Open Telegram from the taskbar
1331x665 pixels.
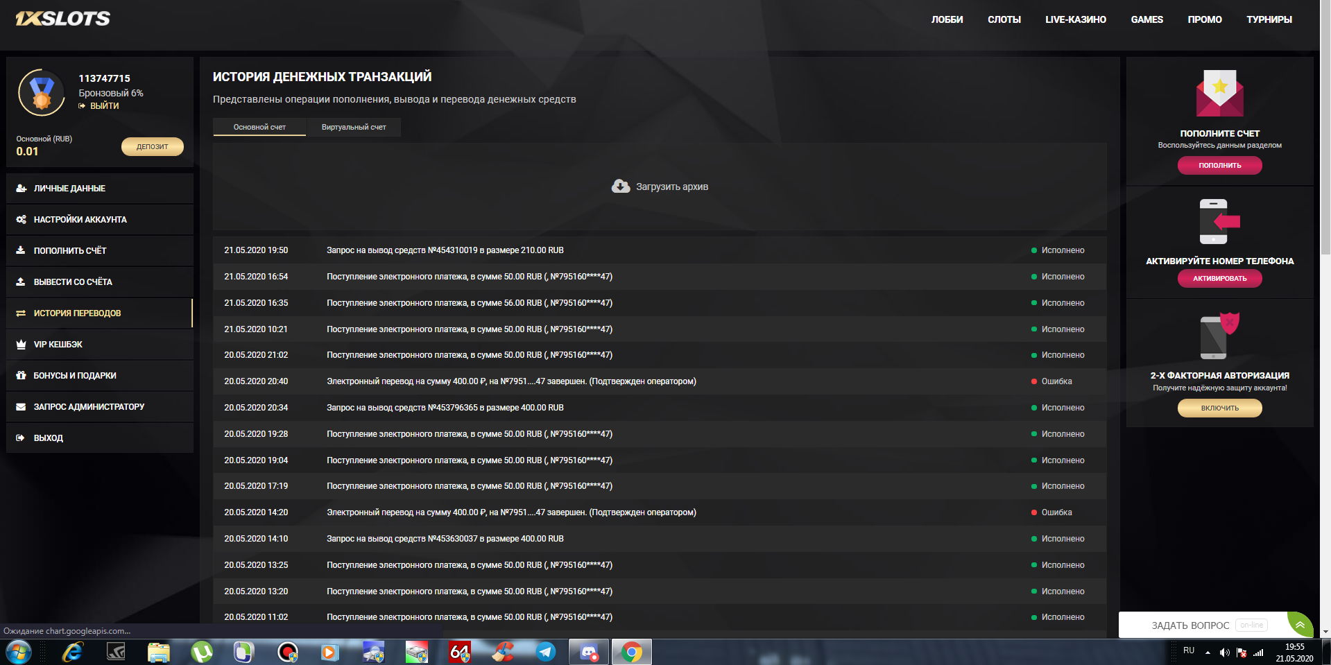[545, 650]
